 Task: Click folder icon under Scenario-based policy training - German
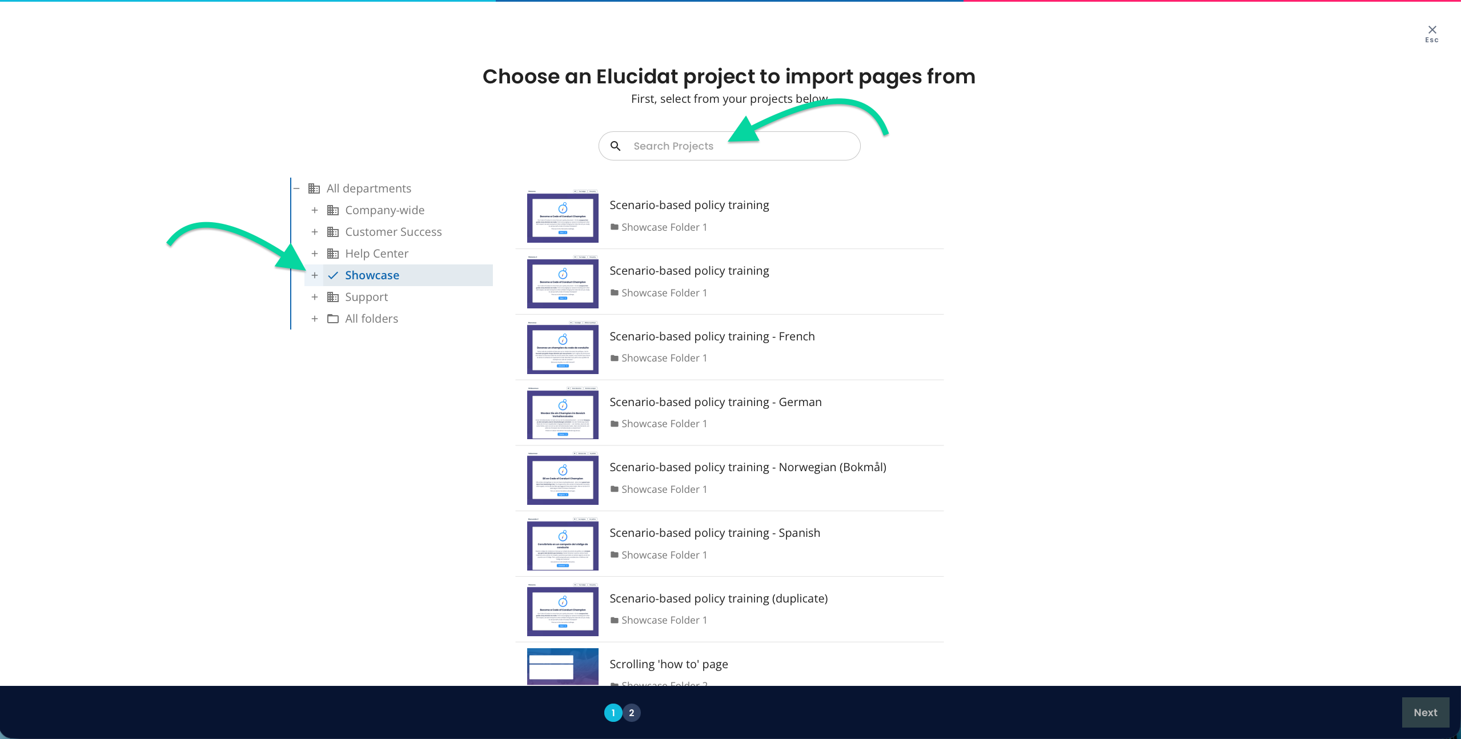pyautogui.click(x=615, y=424)
